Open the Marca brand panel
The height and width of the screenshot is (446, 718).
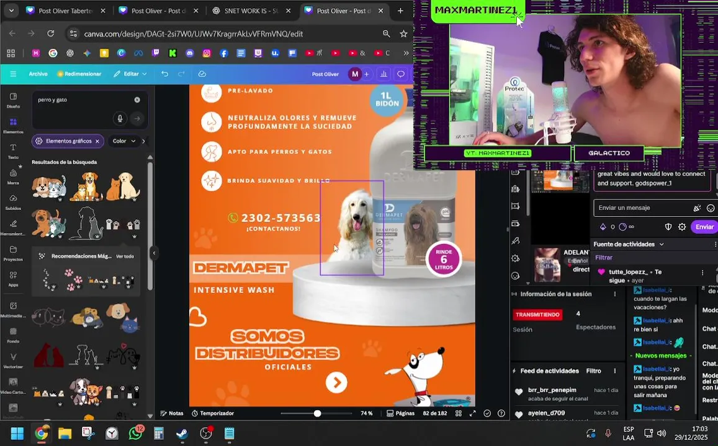[13, 177]
